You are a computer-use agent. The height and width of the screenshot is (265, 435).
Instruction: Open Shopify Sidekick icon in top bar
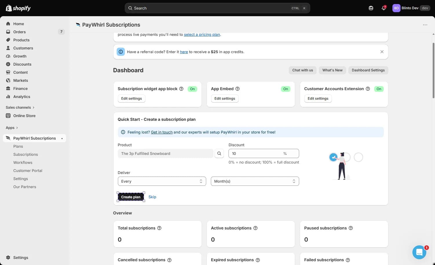coord(371,8)
